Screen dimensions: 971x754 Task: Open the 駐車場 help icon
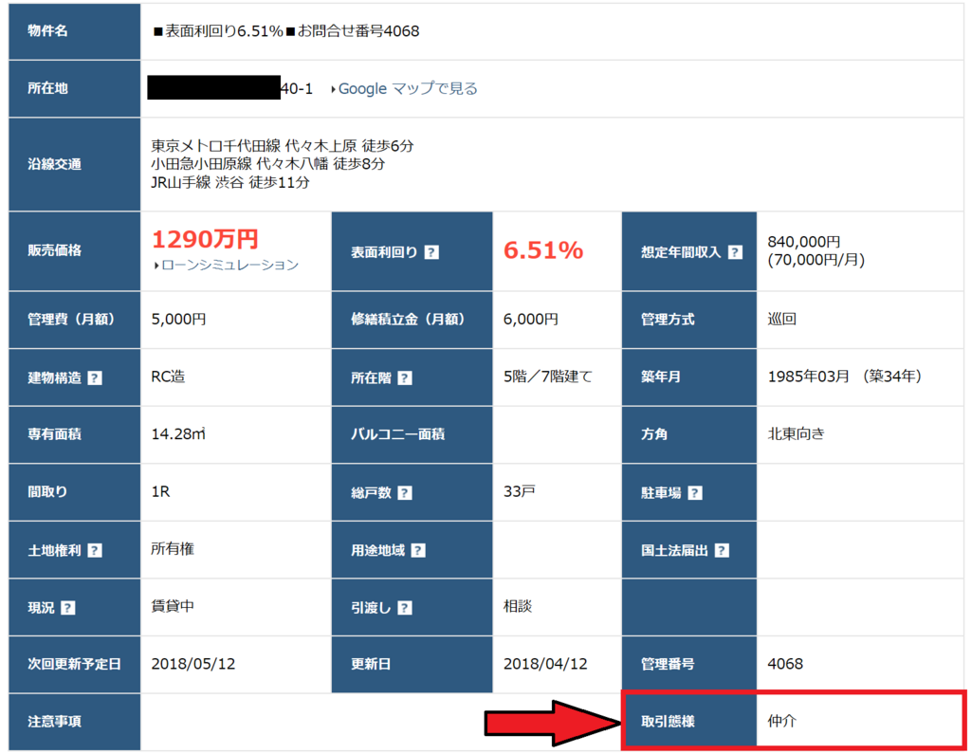[695, 493]
